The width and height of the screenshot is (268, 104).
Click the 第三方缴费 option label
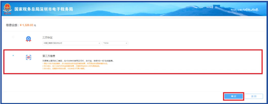tap(49, 56)
